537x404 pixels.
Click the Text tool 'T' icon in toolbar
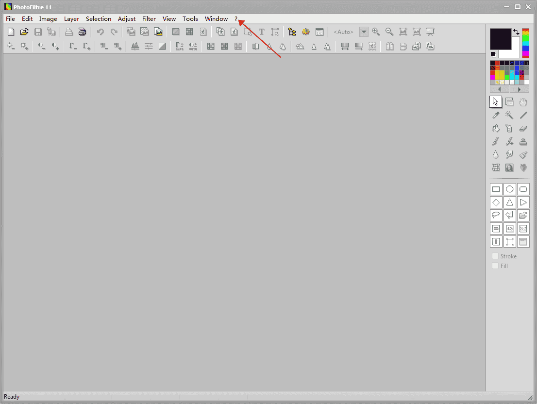[x=262, y=32]
